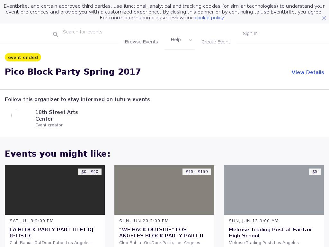The image size is (329, 247).
Task: Click Melrose Trading Post at Fairfax title
Action: [x=270, y=233]
